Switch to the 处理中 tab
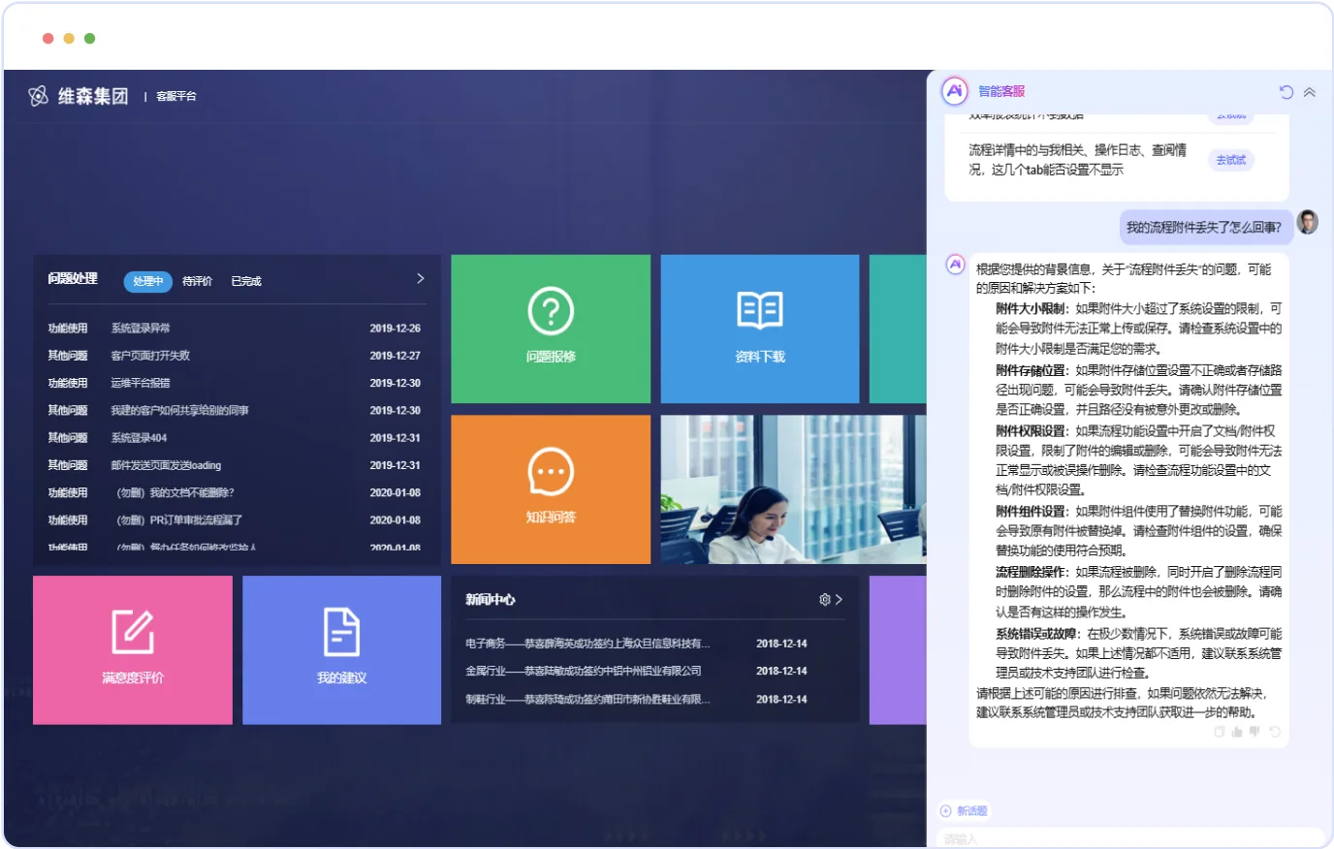The height and width of the screenshot is (849, 1334). tap(148, 281)
